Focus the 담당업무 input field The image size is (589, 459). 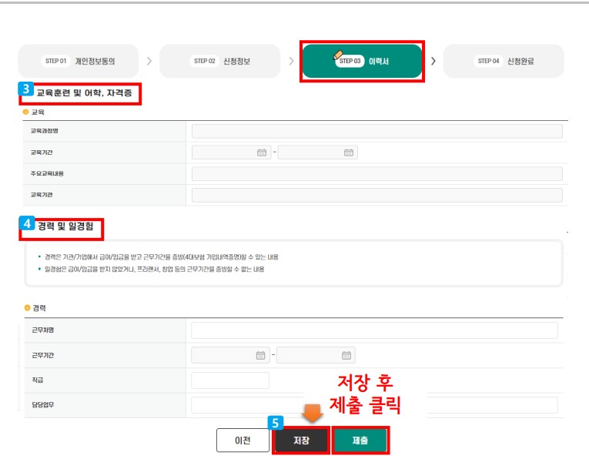[374, 405]
